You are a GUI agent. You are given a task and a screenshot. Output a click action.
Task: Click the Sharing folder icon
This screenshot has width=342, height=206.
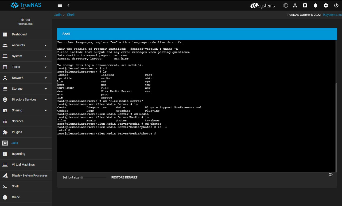[x=5, y=110]
